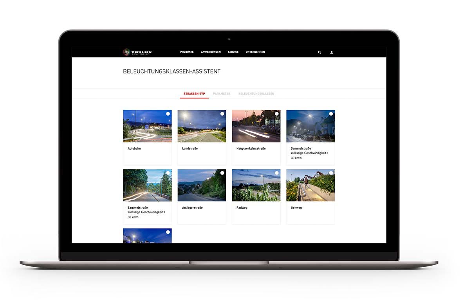Screen dimensions: 462x300
Task: Select the Hauptverkehrsstraße radio button
Action: click(x=277, y=114)
